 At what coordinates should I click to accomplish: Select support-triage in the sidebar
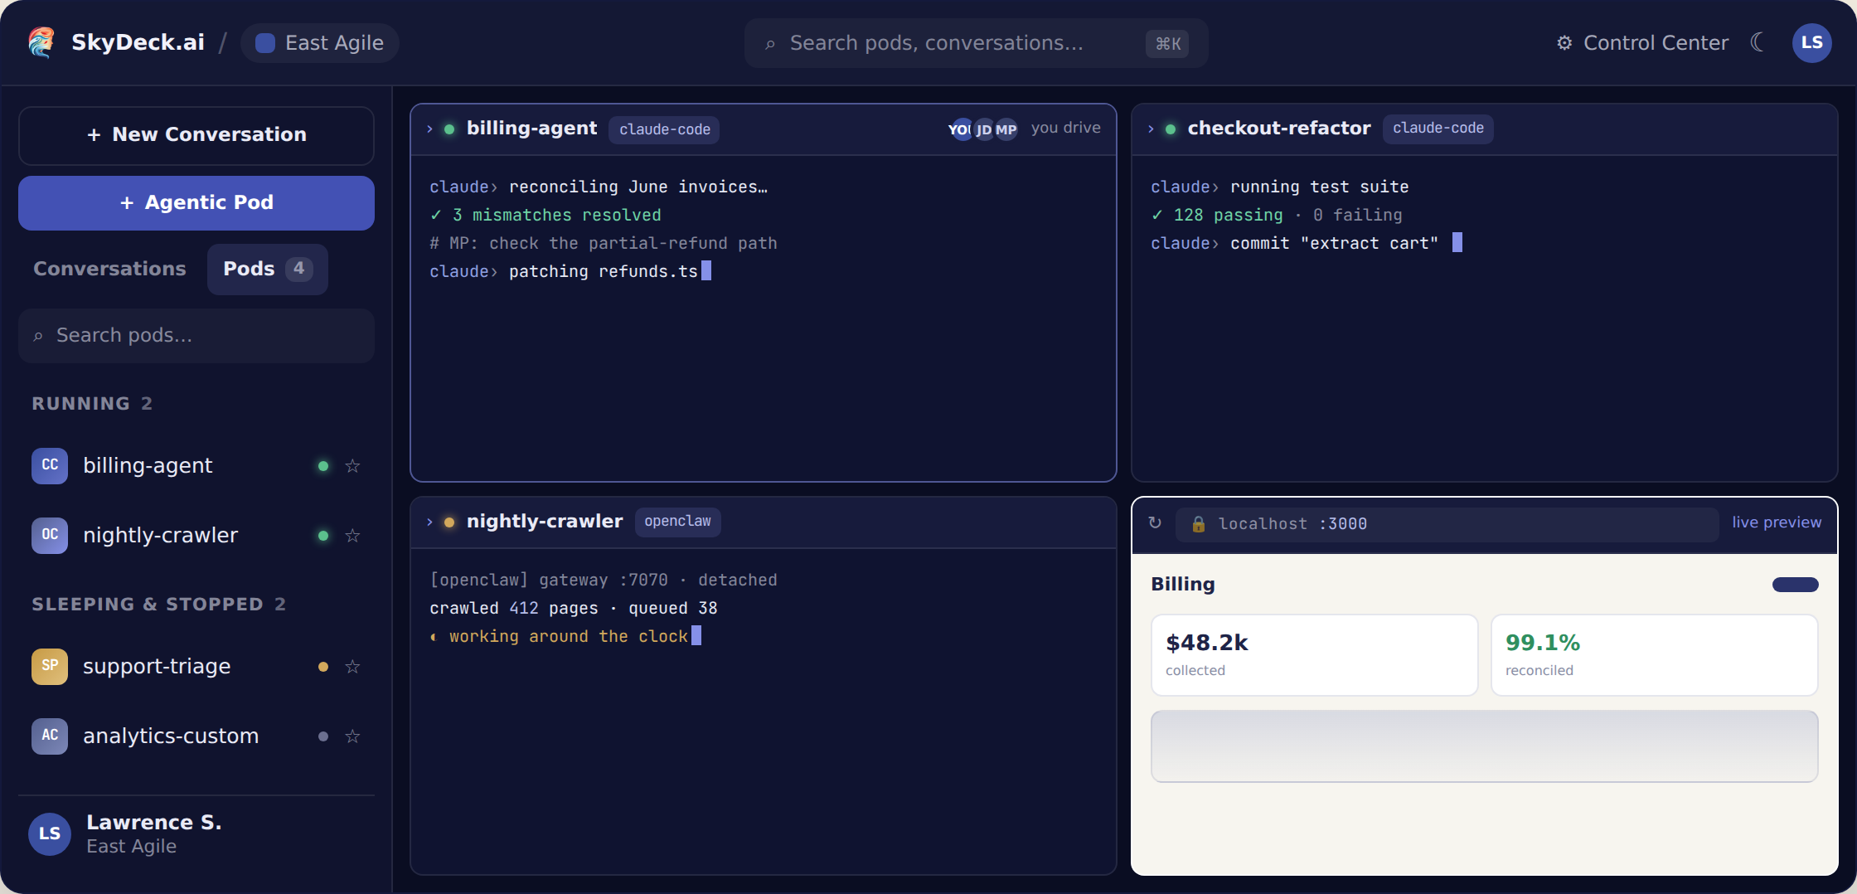[x=196, y=667]
